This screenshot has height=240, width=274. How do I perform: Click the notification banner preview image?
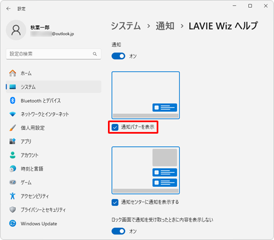click(x=146, y=95)
